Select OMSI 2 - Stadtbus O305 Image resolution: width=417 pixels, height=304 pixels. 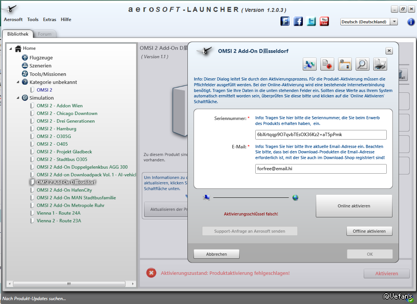[x=62, y=159]
